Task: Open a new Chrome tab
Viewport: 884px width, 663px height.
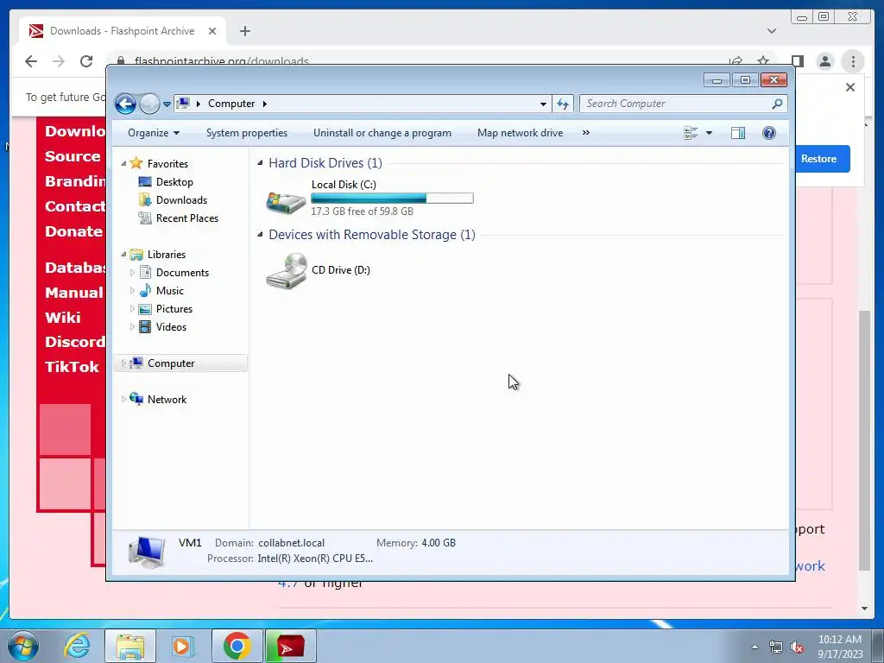Action: coord(244,31)
